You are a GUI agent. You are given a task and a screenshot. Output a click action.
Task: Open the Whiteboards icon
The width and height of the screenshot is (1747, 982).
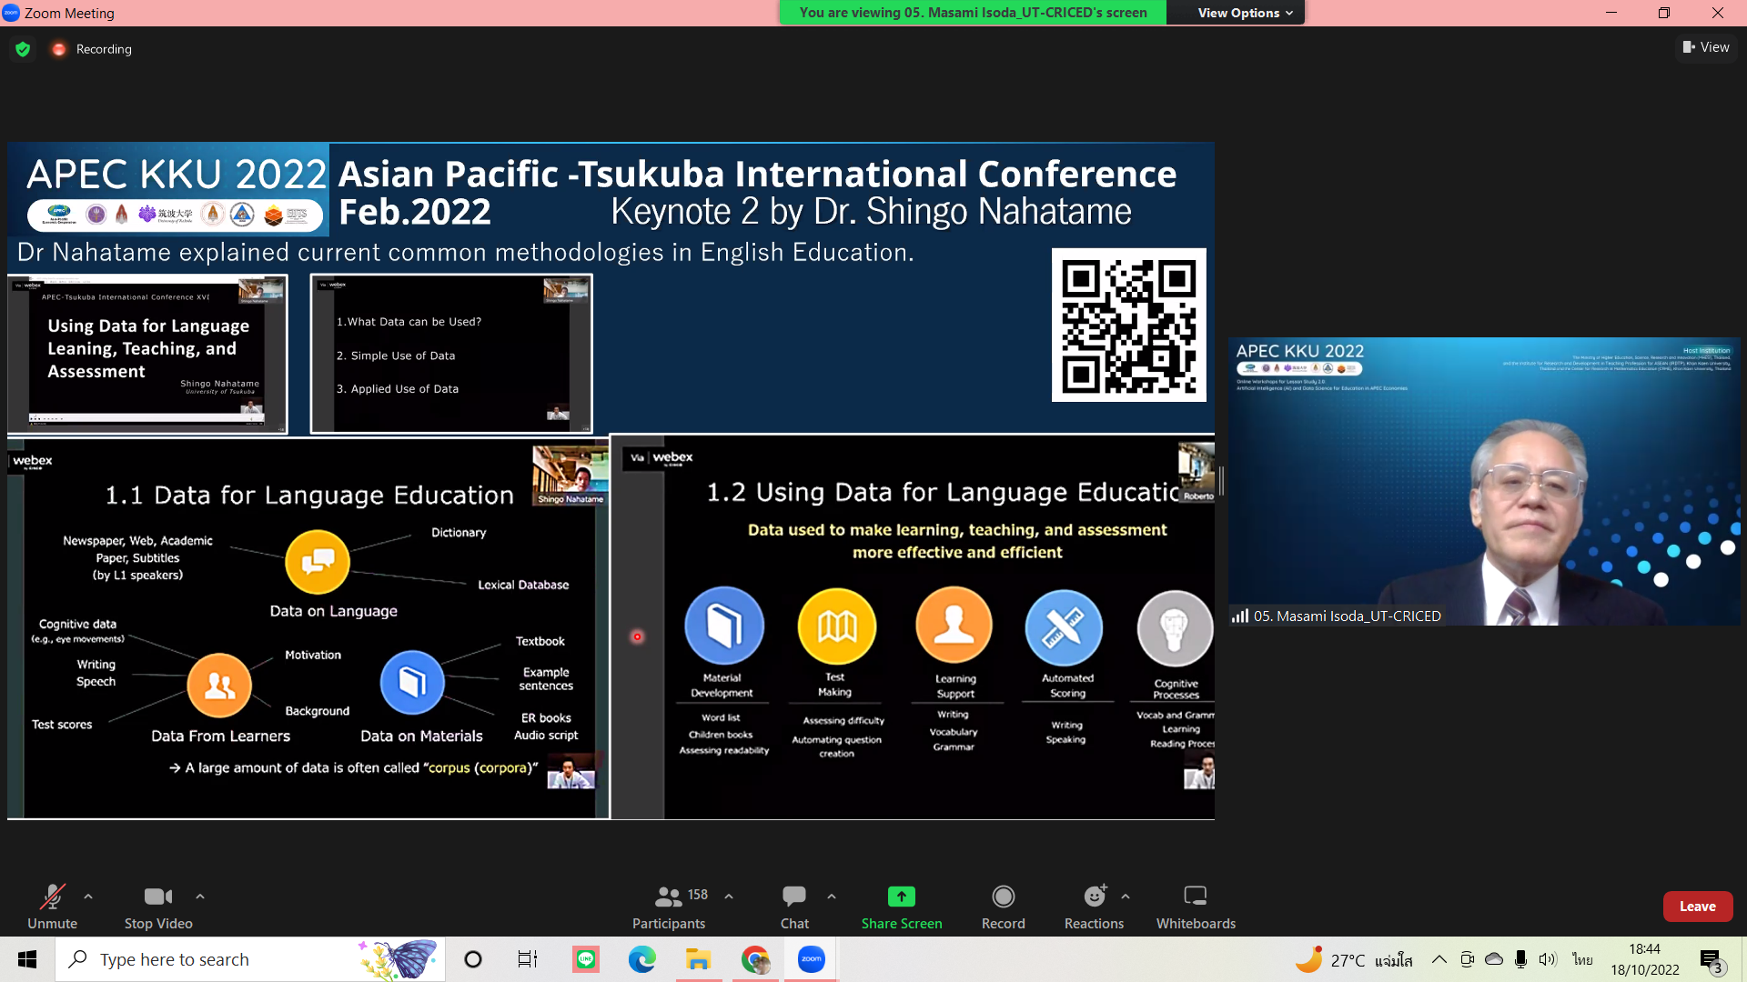[1195, 897]
